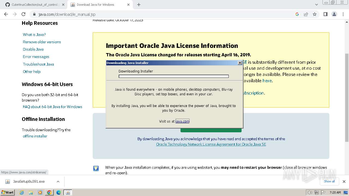This screenshot has width=349, height=196.
Task: View site lock information icon
Action: pyautogui.click(x=34, y=14)
